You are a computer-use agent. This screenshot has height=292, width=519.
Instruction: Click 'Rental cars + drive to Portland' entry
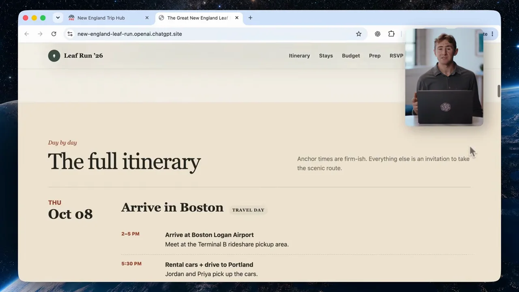(209, 265)
